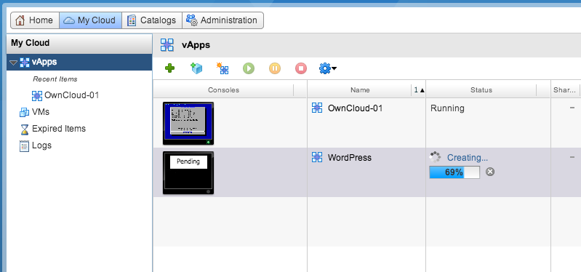Collapse the vApps tree node triangle
Screen dimensions: 581x272
pyautogui.click(x=13, y=63)
